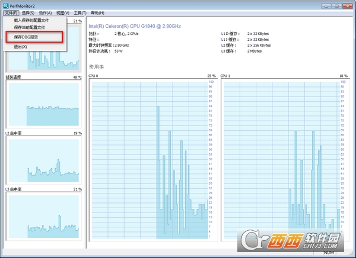Screen dimensions: 356x258
Task: Click the 2.80 GHz max clock value
Action: [x=122, y=46]
